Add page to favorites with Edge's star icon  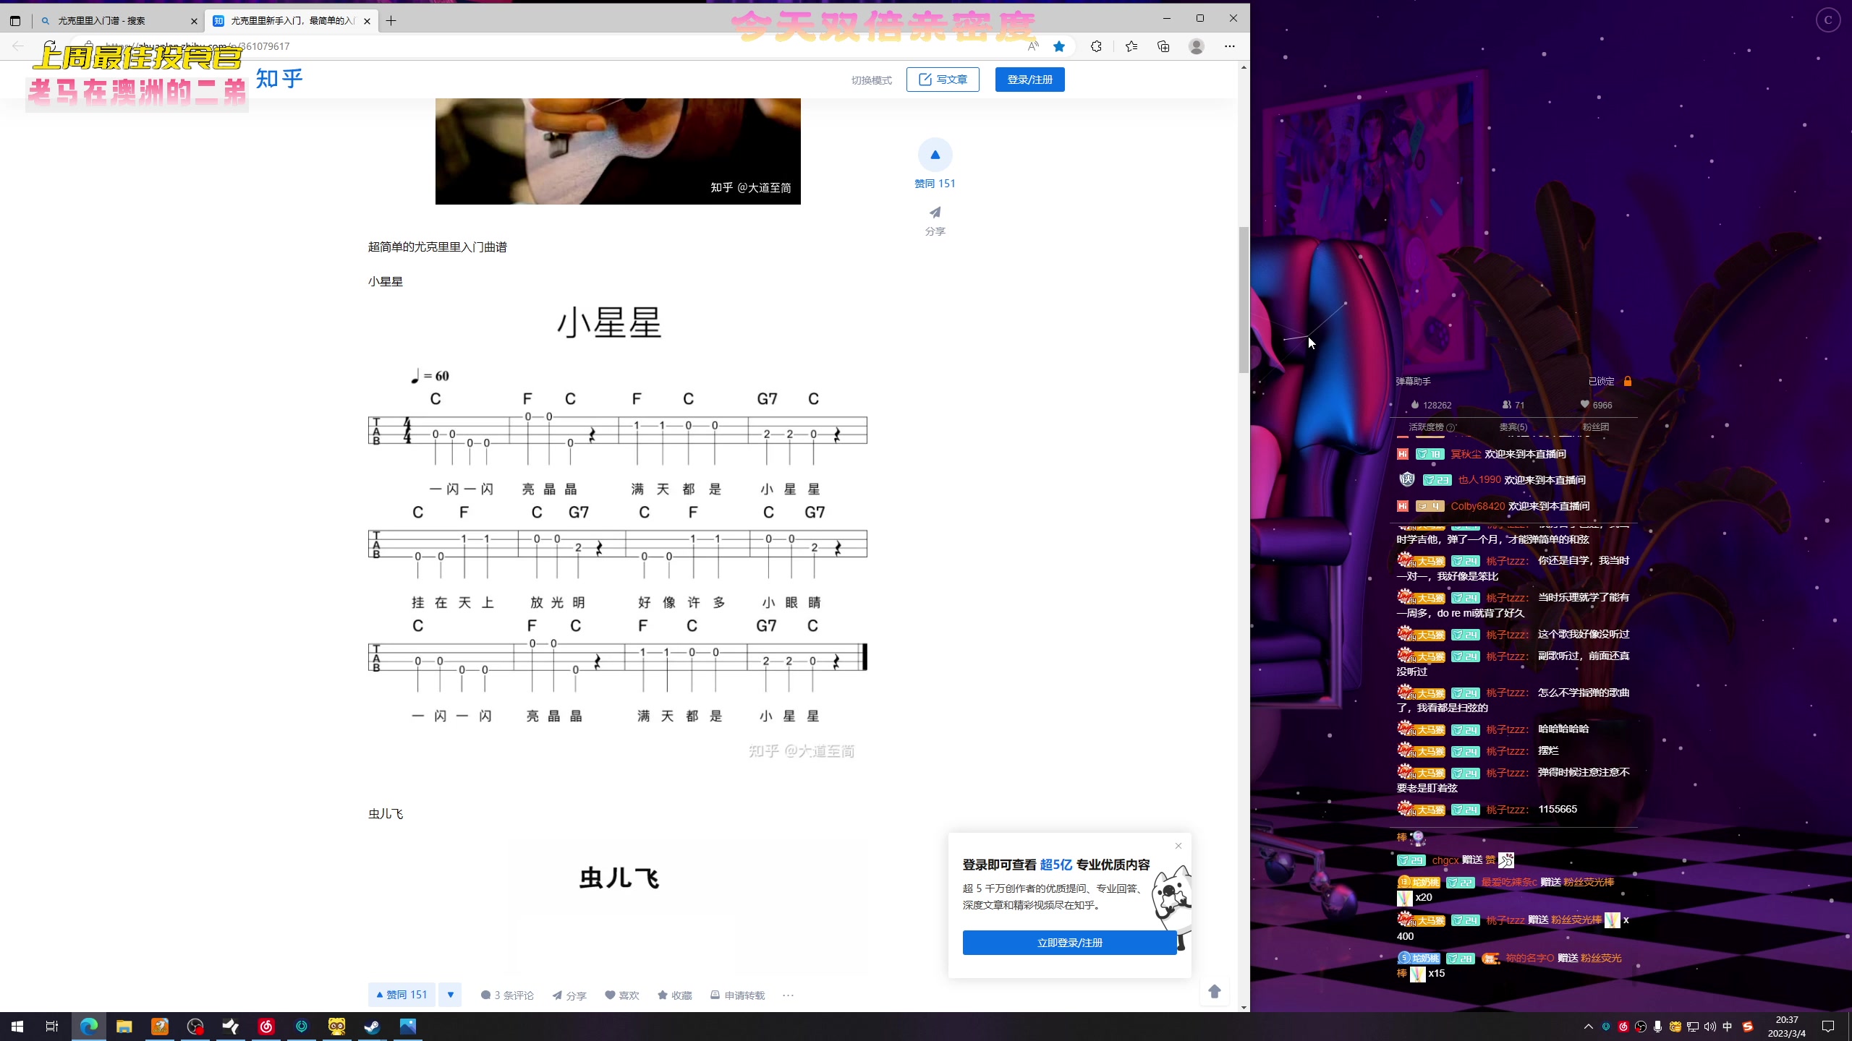1058,46
